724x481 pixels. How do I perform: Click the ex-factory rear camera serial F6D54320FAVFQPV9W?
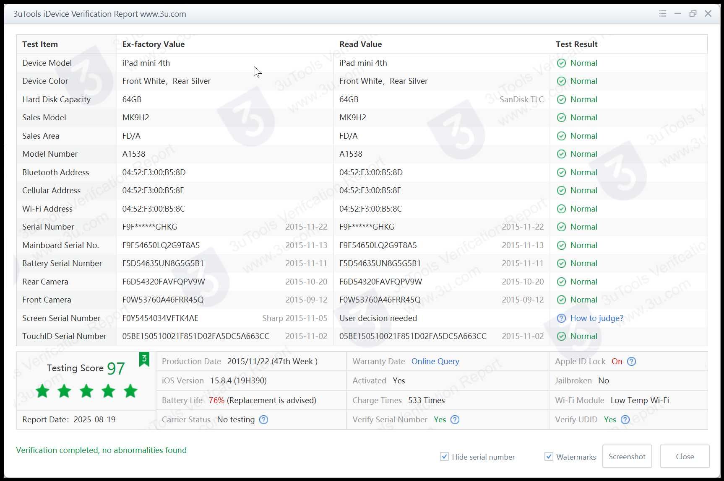point(164,282)
